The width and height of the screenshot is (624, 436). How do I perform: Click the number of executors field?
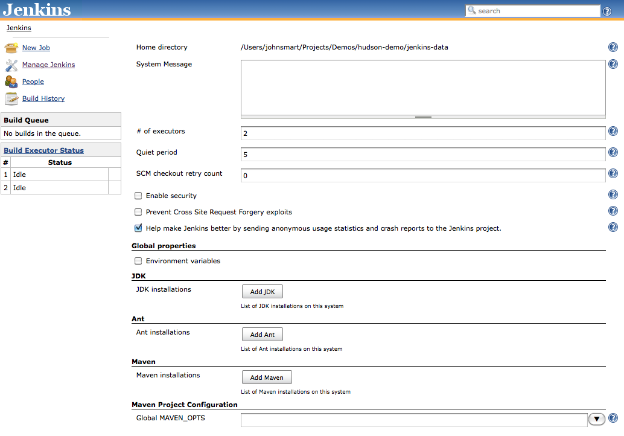click(423, 133)
